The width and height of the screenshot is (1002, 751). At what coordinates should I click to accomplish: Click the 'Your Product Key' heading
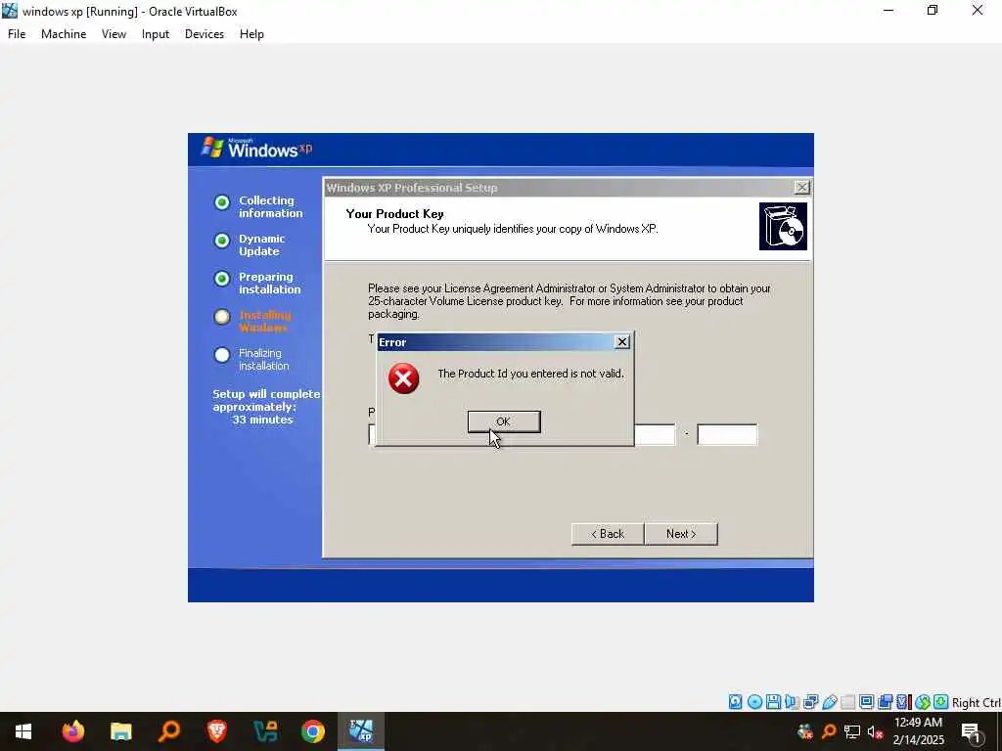394,214
